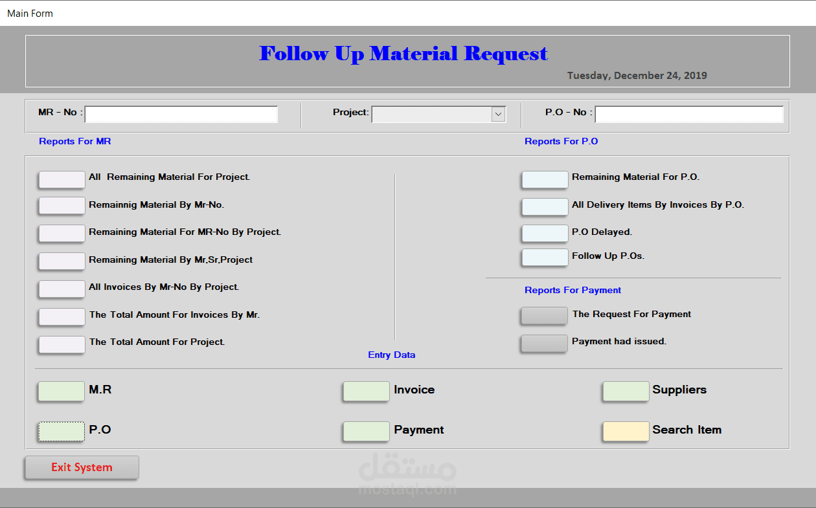The height and width of the screenshot is (508, 816).
Task: Open The Request For Payment report button
Action: coord(544,316)
